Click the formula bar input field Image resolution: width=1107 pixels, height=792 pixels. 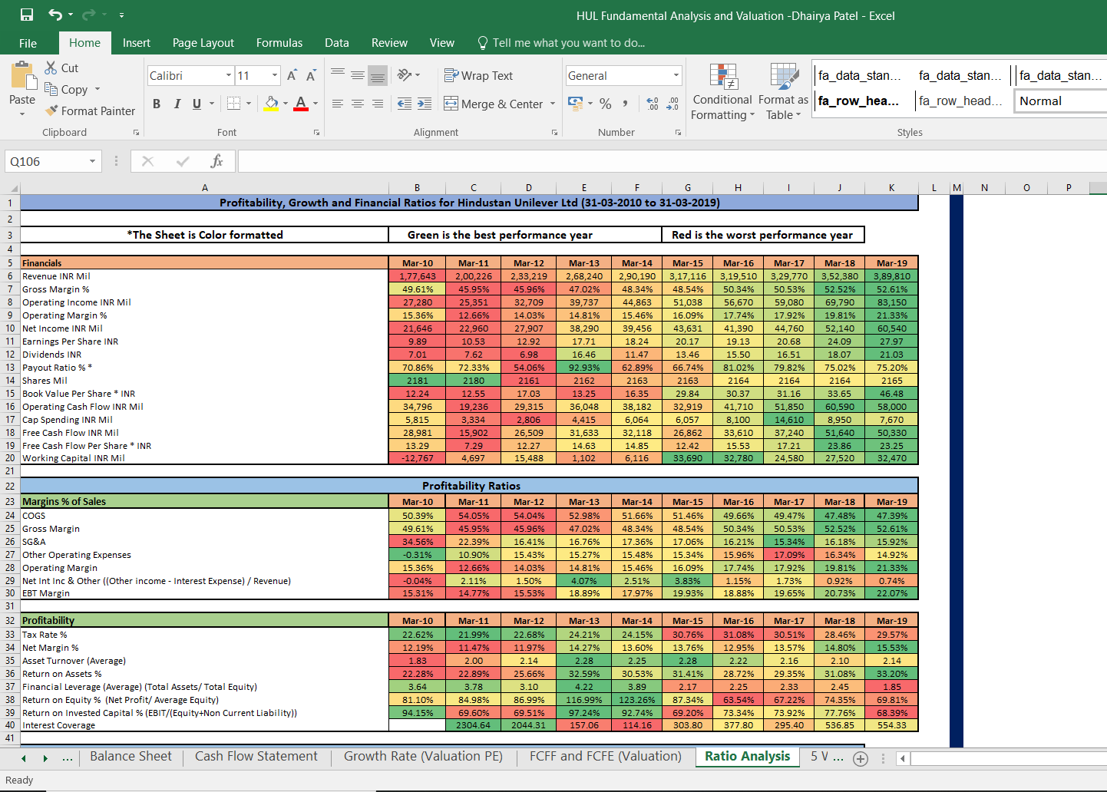[672, 161]
